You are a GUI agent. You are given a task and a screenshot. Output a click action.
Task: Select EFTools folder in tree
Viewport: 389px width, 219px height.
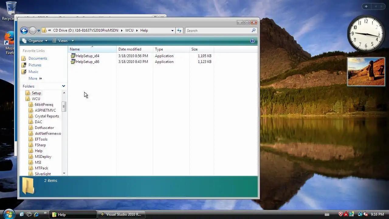(x=41, y=139)
